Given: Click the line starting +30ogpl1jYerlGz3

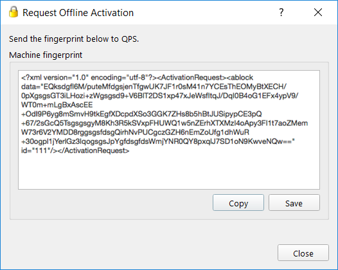Looking at the screenshot, I should [x=158, y=141].
